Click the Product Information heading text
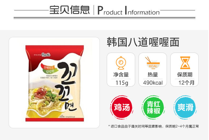Screen dimensions: 209x140 pyautogui.click(x=129, y=10)
